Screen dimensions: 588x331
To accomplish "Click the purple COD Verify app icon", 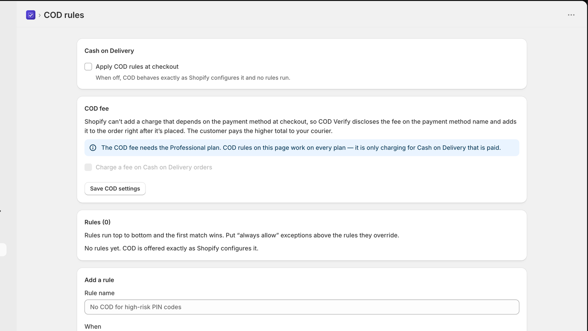I will pos(31,15).
